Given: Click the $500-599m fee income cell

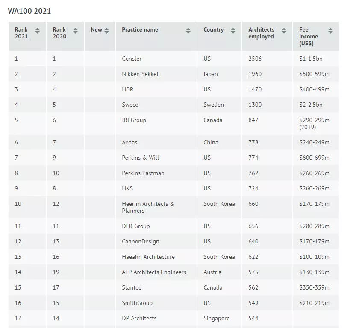Looking at the screenshot, I should (x=316, y=74).
